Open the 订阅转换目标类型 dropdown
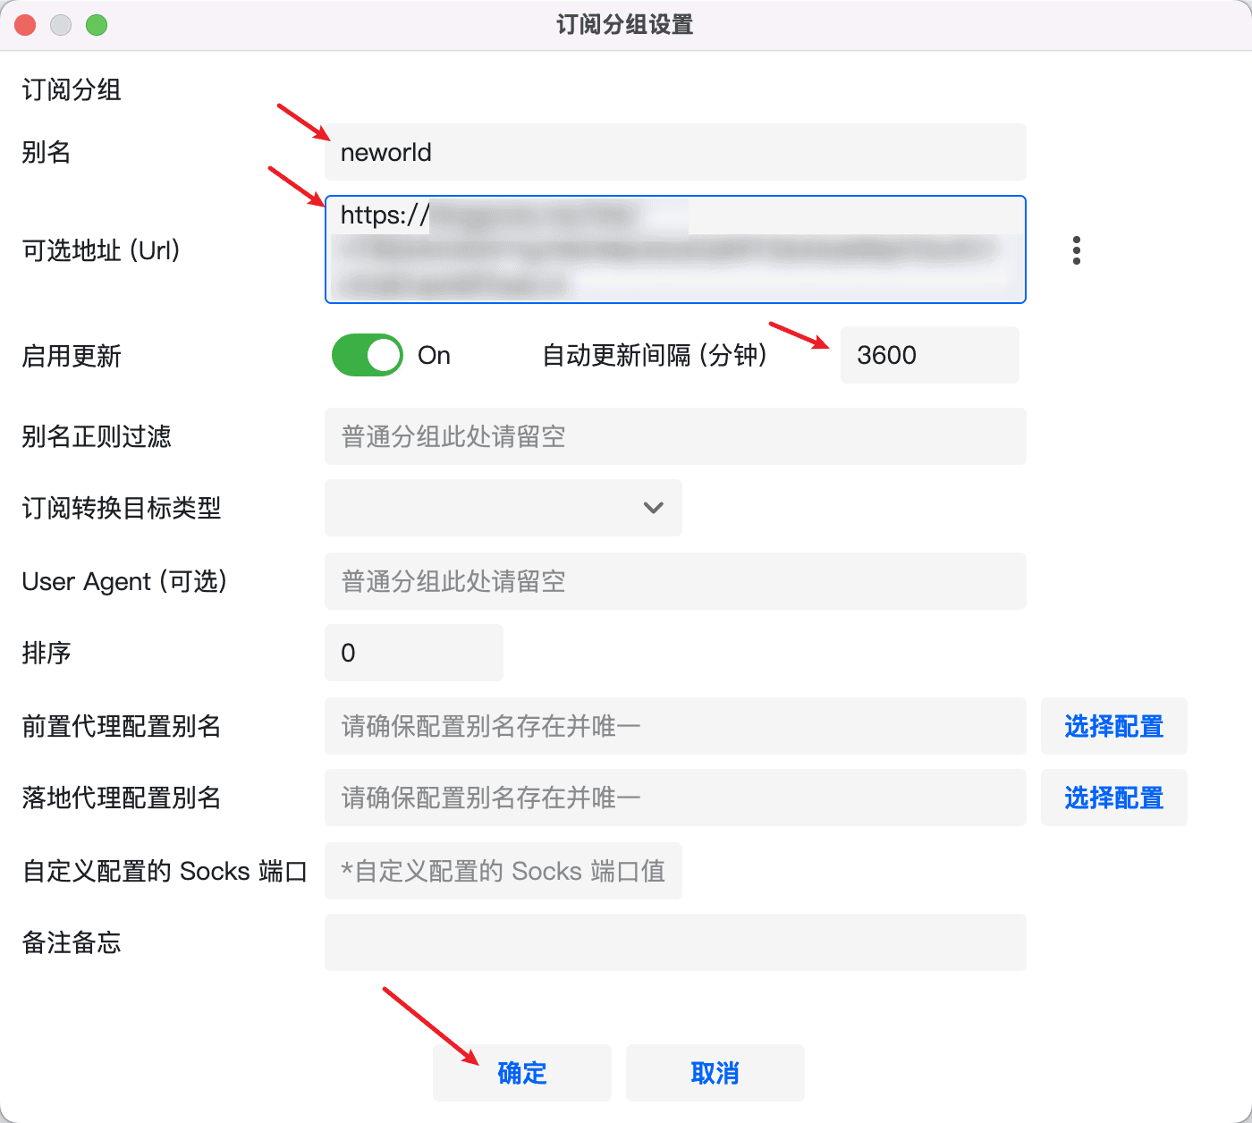The height and width of the screenshot is (1123, 1252). click(x=503, y=508)
